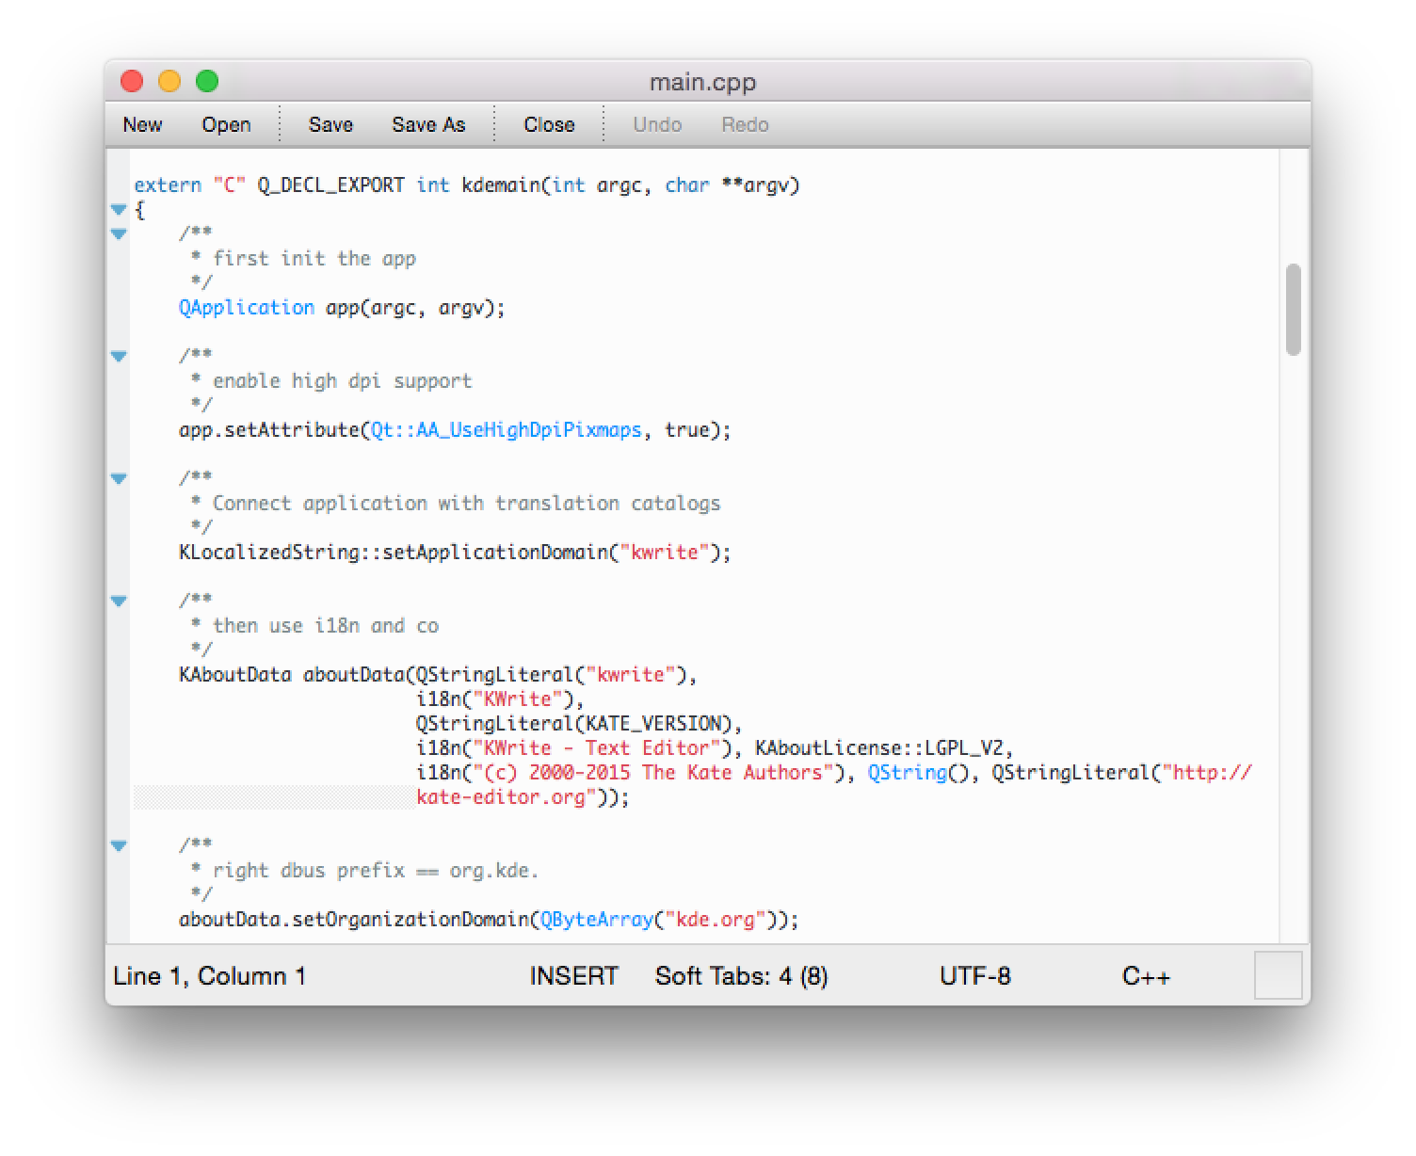Fold the 'enable high dpi support' comment
1416x1156 pixels.
coord(119,356)
